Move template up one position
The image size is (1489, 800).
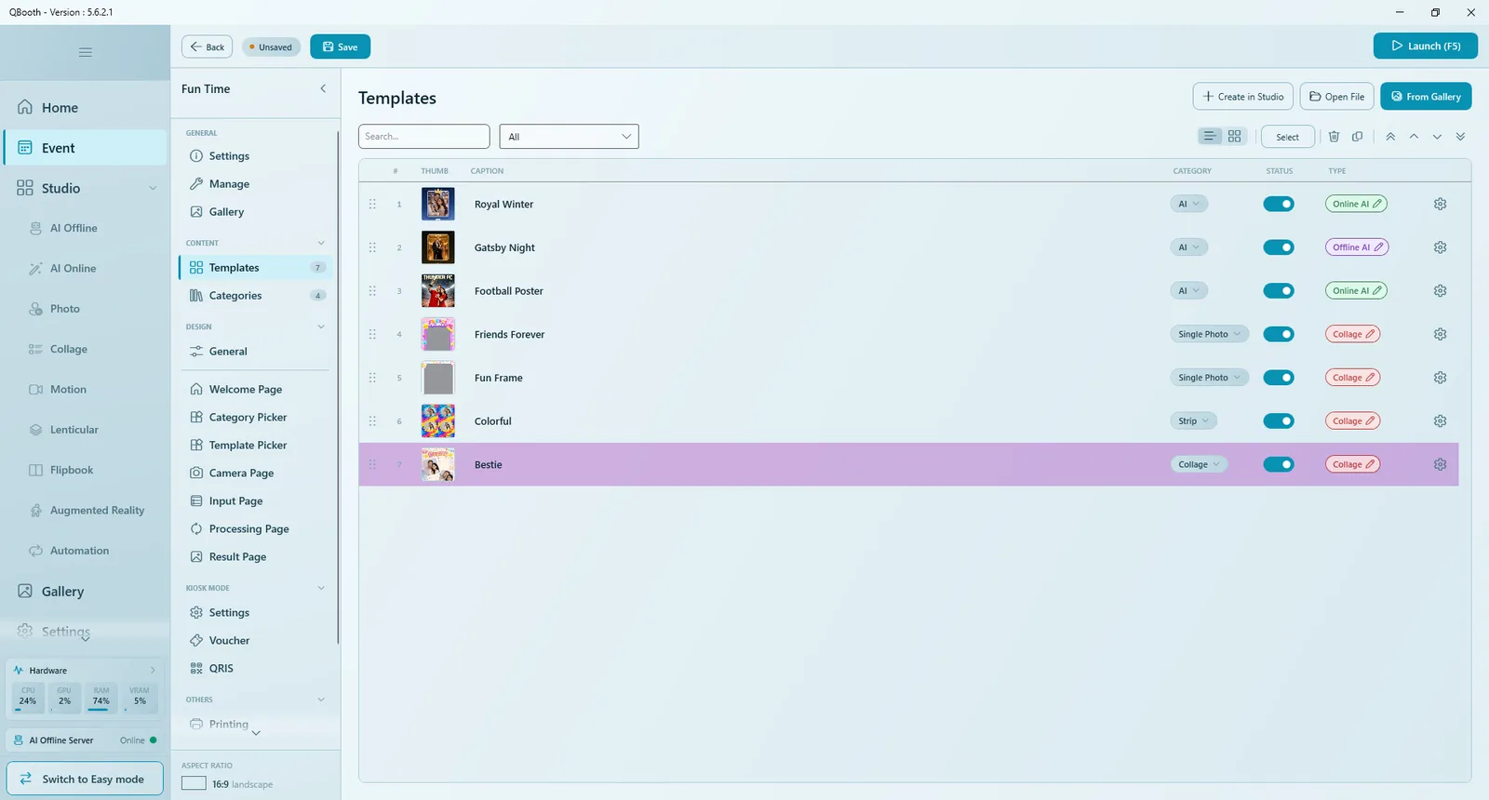coord(1414,137)
